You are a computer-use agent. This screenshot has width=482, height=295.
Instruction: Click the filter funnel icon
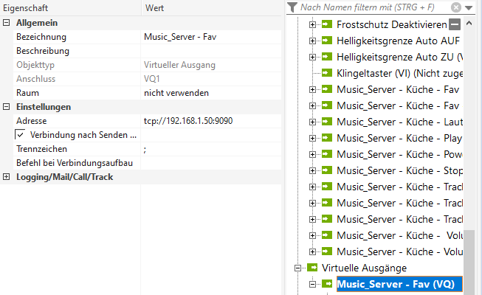(293, 7)
